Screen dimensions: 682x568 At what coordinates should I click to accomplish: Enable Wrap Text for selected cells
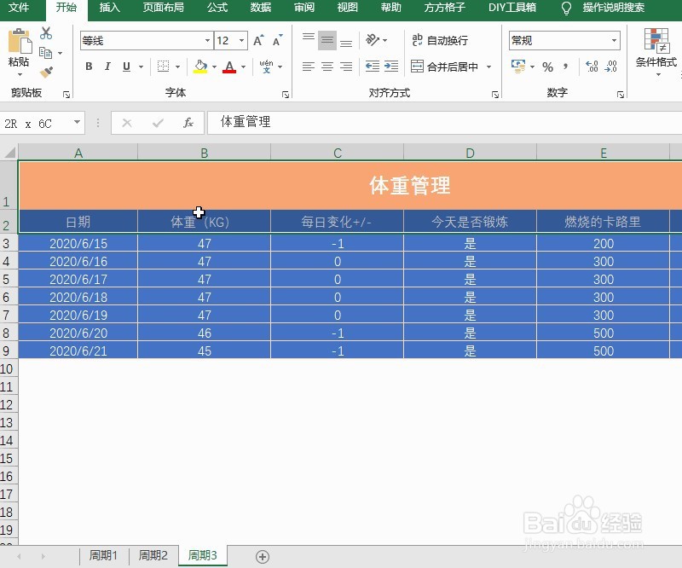(x=435, y=40)
